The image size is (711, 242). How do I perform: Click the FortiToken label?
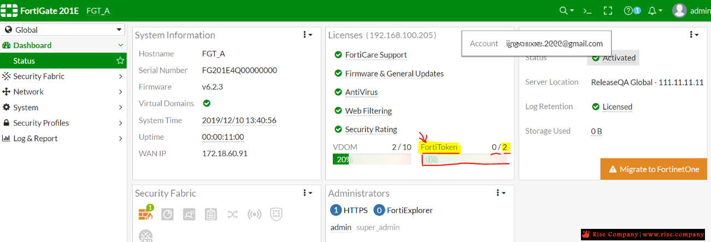tap(439, 147)
